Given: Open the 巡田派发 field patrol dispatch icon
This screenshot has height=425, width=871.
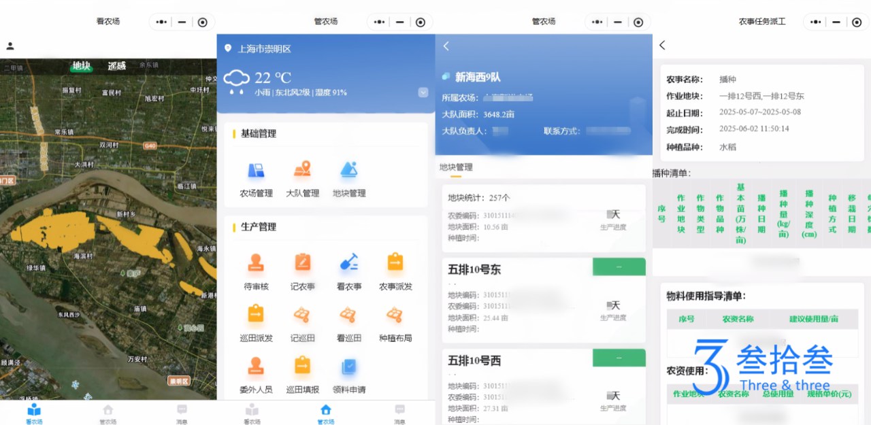Looking at the screenshot, I should click(x=256, y=320).
